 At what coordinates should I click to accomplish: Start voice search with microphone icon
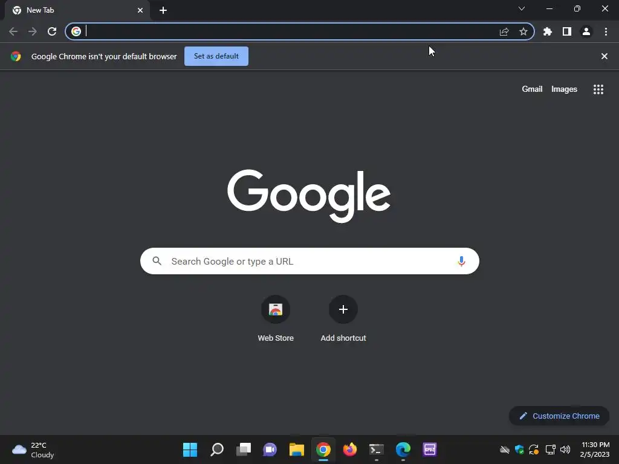click(461, 261)
